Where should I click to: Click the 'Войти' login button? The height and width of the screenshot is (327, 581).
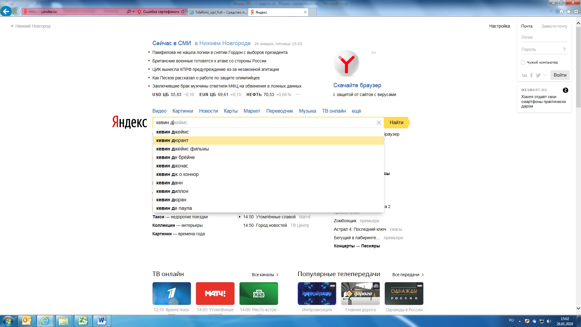(560, 75)
